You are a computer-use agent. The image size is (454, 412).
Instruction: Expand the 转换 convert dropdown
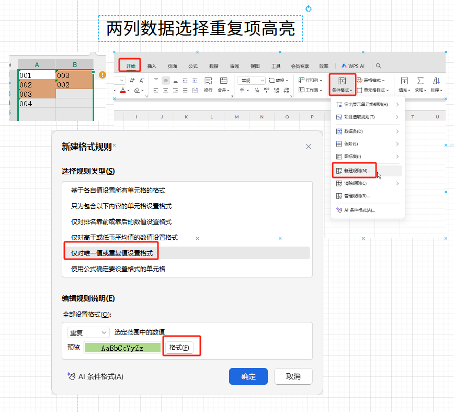(x=279, y=80)
